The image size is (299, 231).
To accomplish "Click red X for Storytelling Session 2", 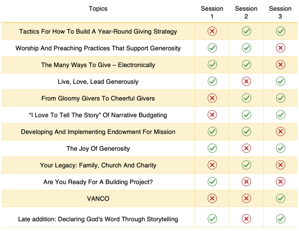I will coord(246,219).
